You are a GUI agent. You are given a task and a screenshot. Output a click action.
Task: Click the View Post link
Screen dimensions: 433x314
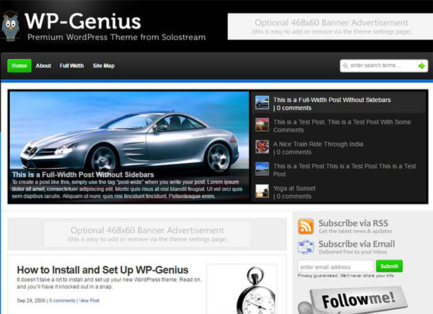click(x=89, y=301)
